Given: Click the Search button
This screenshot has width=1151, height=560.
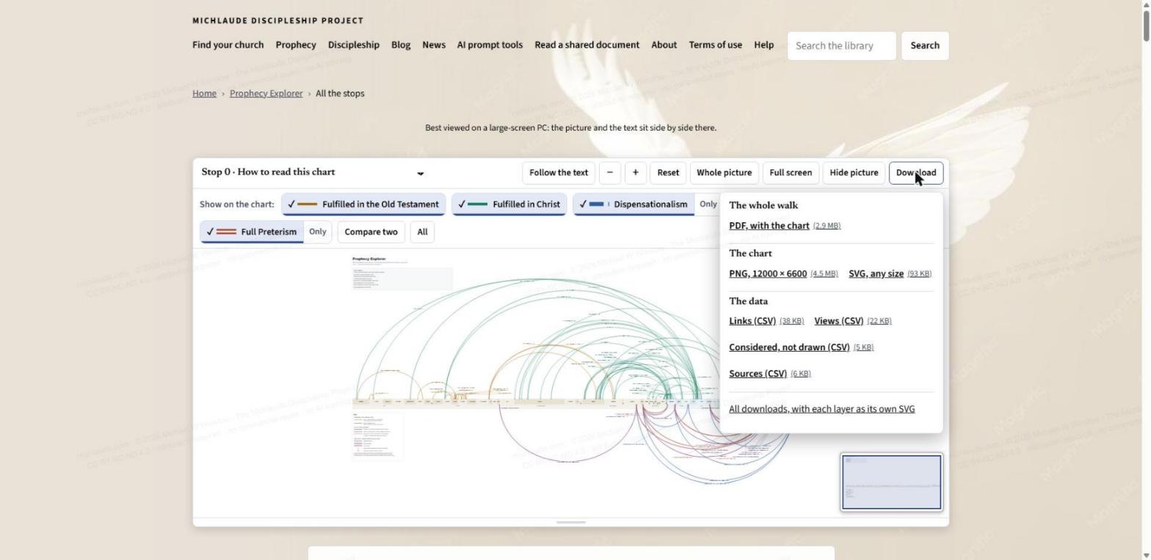Looking at the screenshot, I should coord(925,45).
